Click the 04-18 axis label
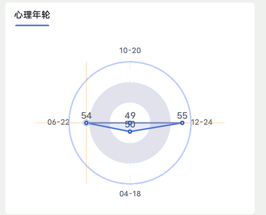The width and height of the screenshot is (266, 215). [130, 194]
